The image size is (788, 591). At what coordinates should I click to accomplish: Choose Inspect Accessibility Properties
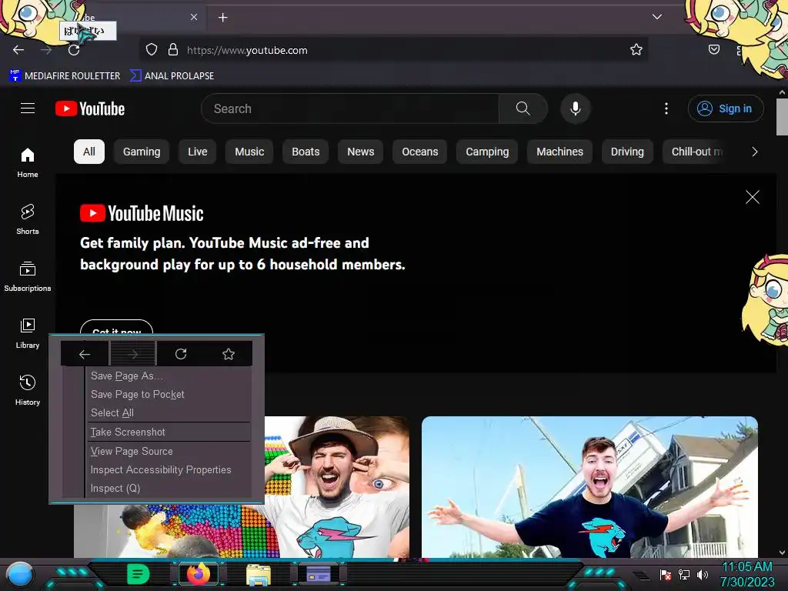pos(170,470)
